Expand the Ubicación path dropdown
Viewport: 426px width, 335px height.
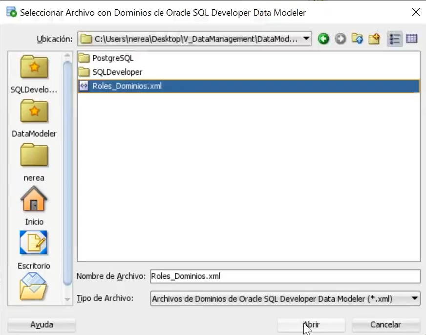tap(306, 39)
